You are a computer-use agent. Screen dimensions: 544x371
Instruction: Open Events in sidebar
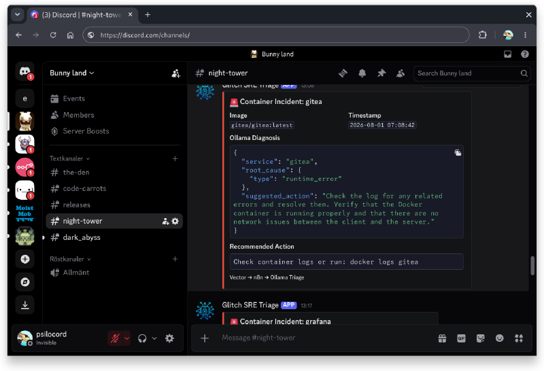[x=114, y=99]
